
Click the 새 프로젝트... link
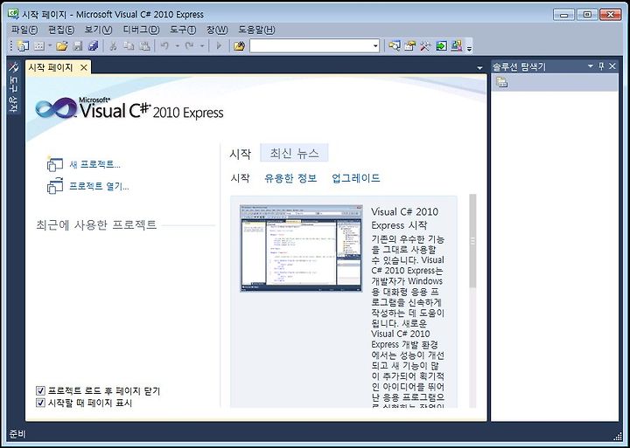pyautogui.click(x=94, y=164)
